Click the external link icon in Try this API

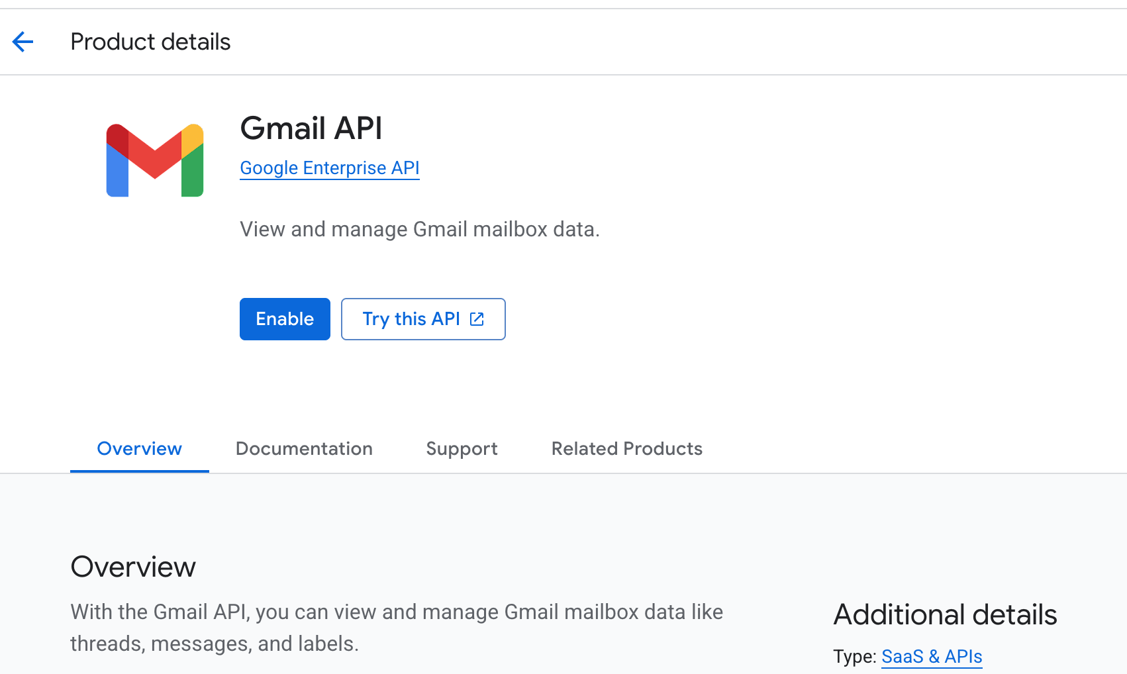[x=477, y=319]
